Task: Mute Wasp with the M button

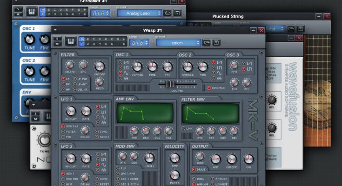Action: coord(57,45)
